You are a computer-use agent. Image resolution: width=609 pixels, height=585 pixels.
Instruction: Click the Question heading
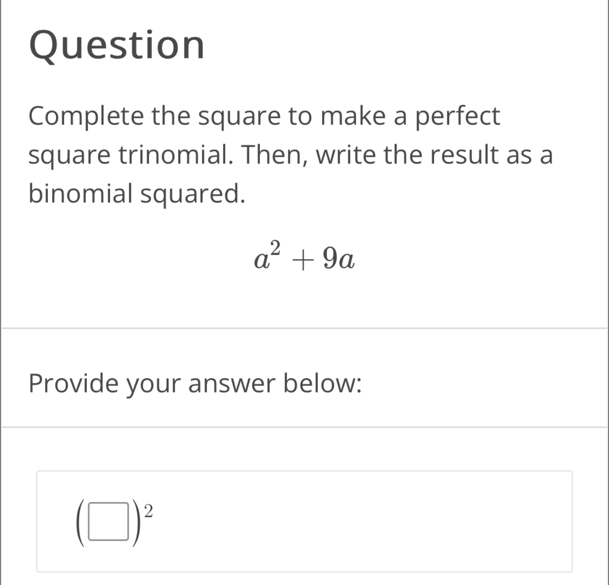117,46
